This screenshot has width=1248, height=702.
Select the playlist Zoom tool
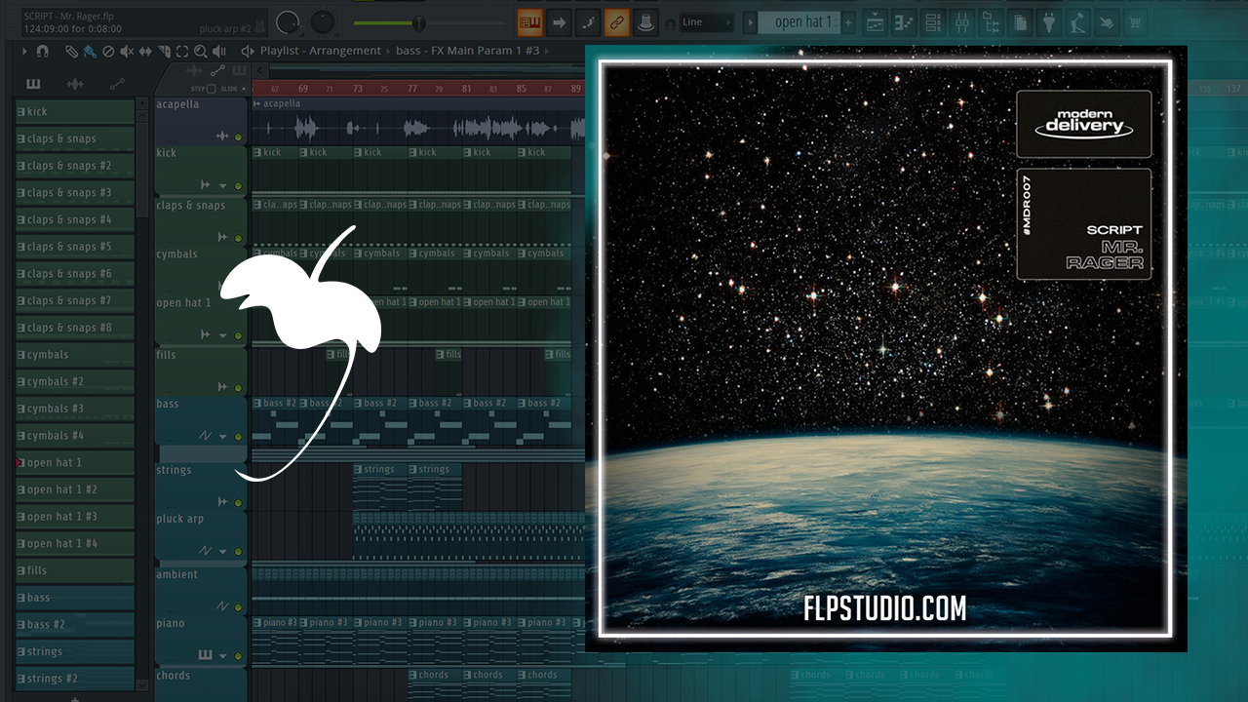pyautogui.click(x=200, y=51)
